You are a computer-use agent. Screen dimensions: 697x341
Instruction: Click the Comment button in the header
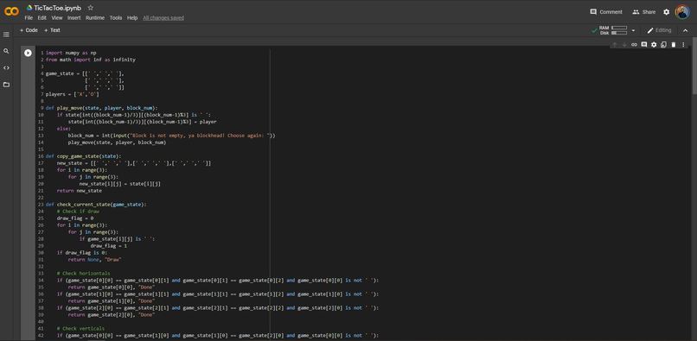click(606, 12)
